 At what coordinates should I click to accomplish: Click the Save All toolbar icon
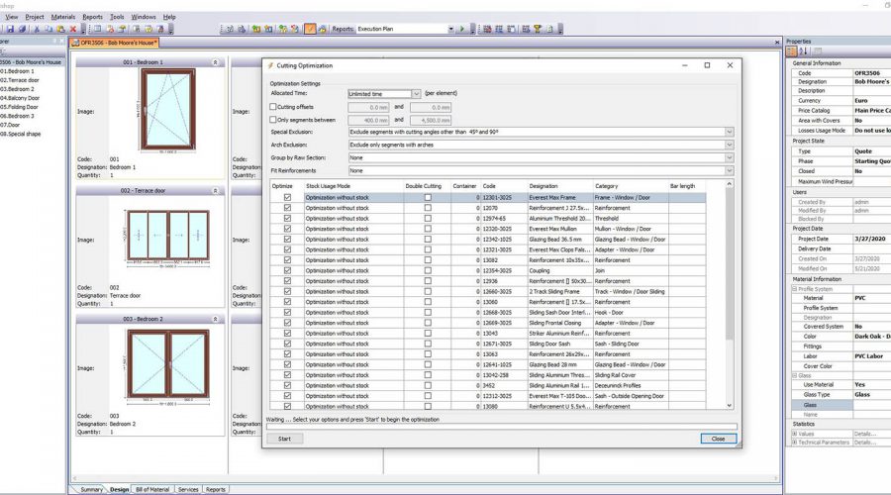tap(22, 29)
